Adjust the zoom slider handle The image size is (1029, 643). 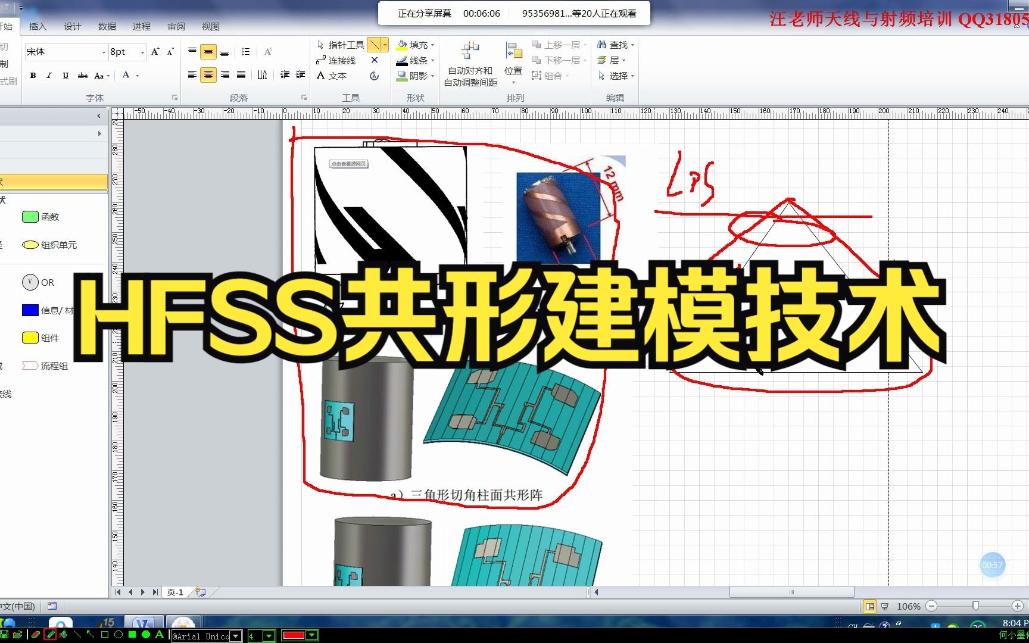(975, 606)
